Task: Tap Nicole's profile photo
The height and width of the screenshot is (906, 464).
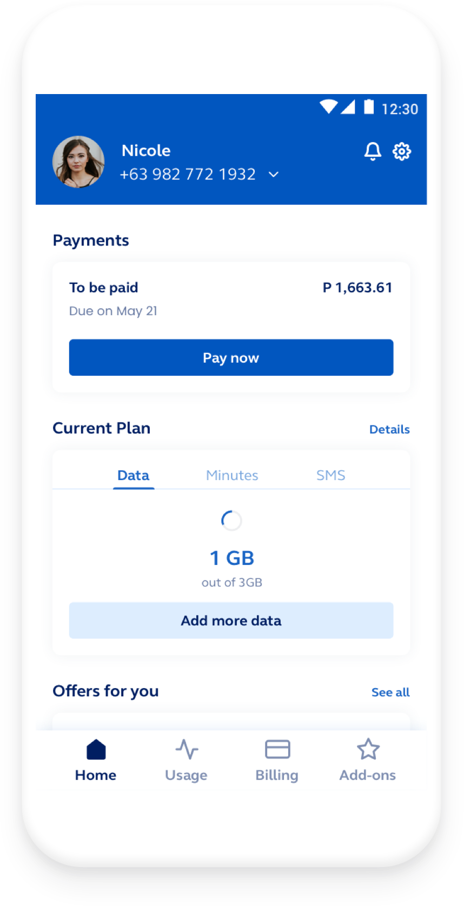Action: pyautogui.click(x=78, y=162)
